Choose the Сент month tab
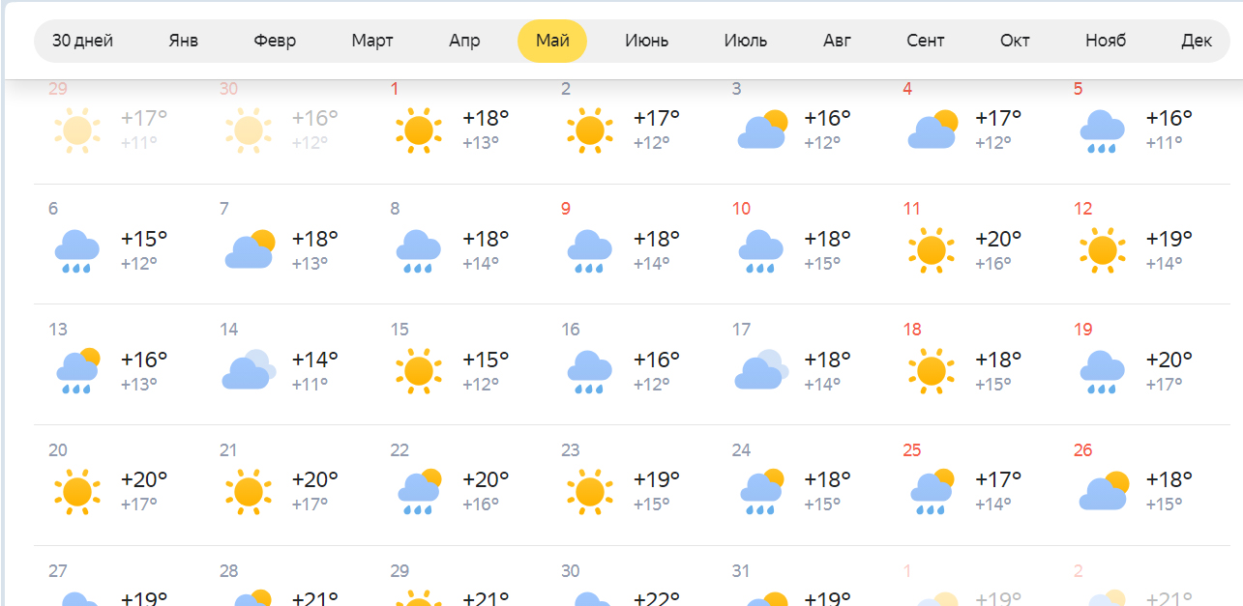The height and width of the screenshot is (606, 1243). [x=926, y=41]
